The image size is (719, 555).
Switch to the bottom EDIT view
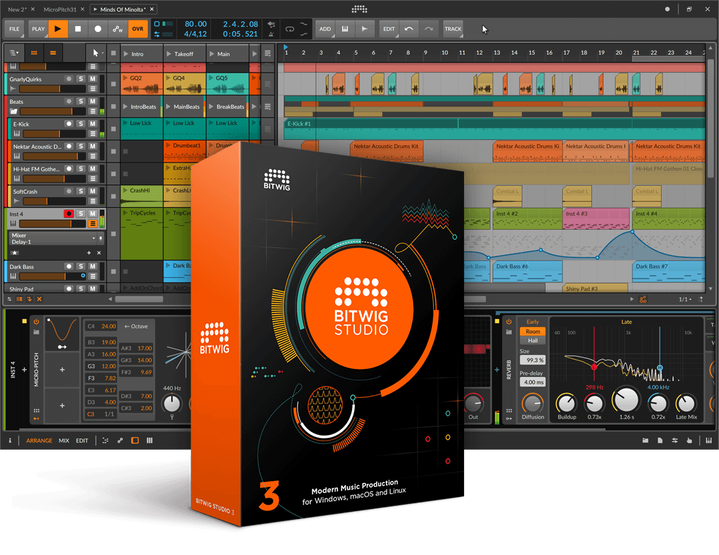pos(82,440)
